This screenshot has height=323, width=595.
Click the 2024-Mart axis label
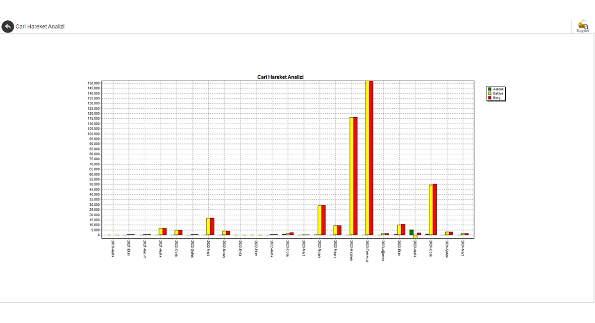coord(463,249)
